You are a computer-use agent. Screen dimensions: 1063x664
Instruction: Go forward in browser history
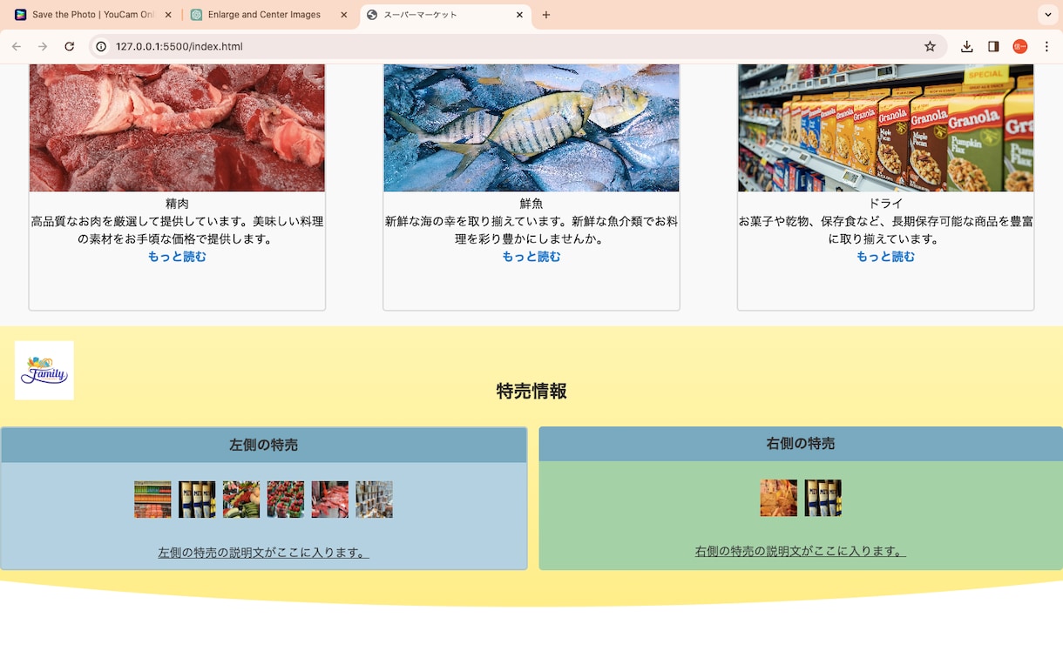tap(43, 47)
